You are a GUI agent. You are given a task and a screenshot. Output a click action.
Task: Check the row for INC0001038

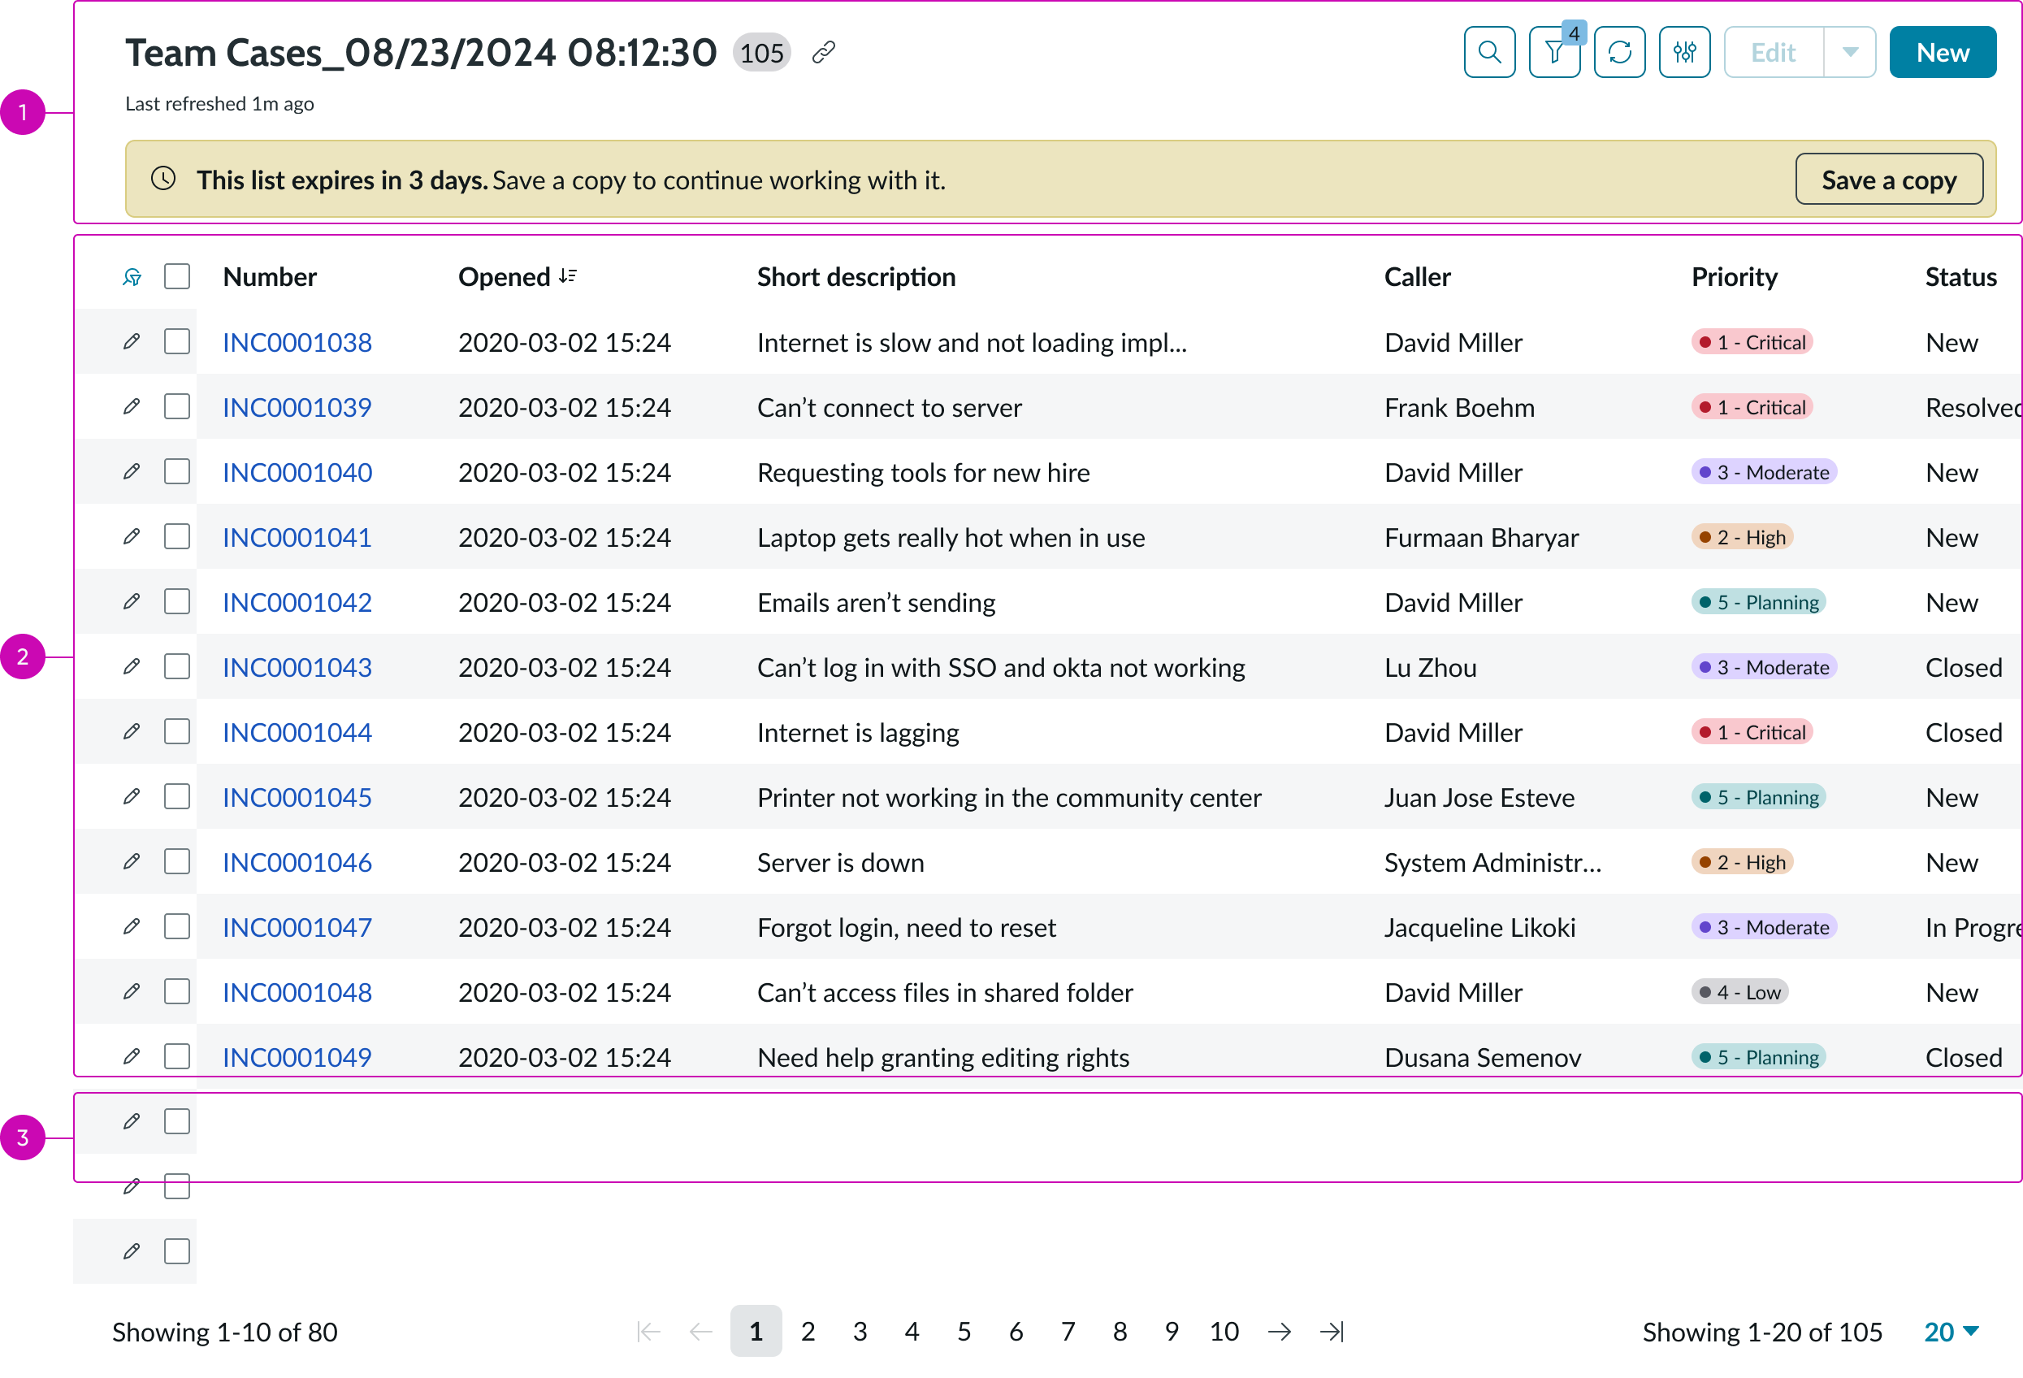click(x=177, y=341)
